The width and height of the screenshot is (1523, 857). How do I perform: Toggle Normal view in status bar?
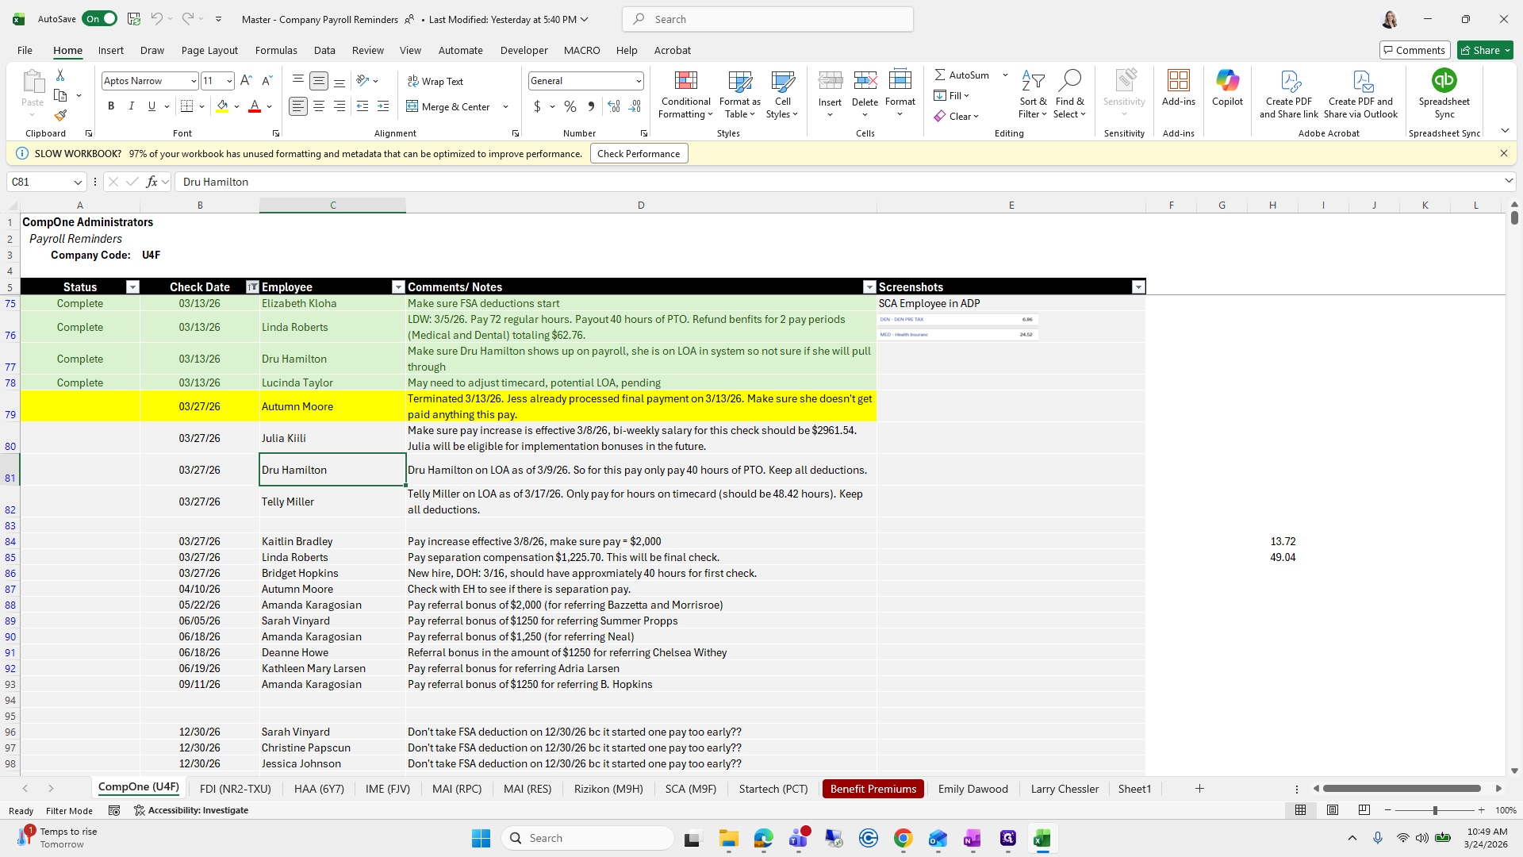tap(1301, 810)
